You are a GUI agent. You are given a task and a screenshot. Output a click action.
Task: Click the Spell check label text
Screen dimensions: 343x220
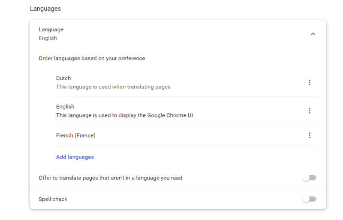pos(53,199)
